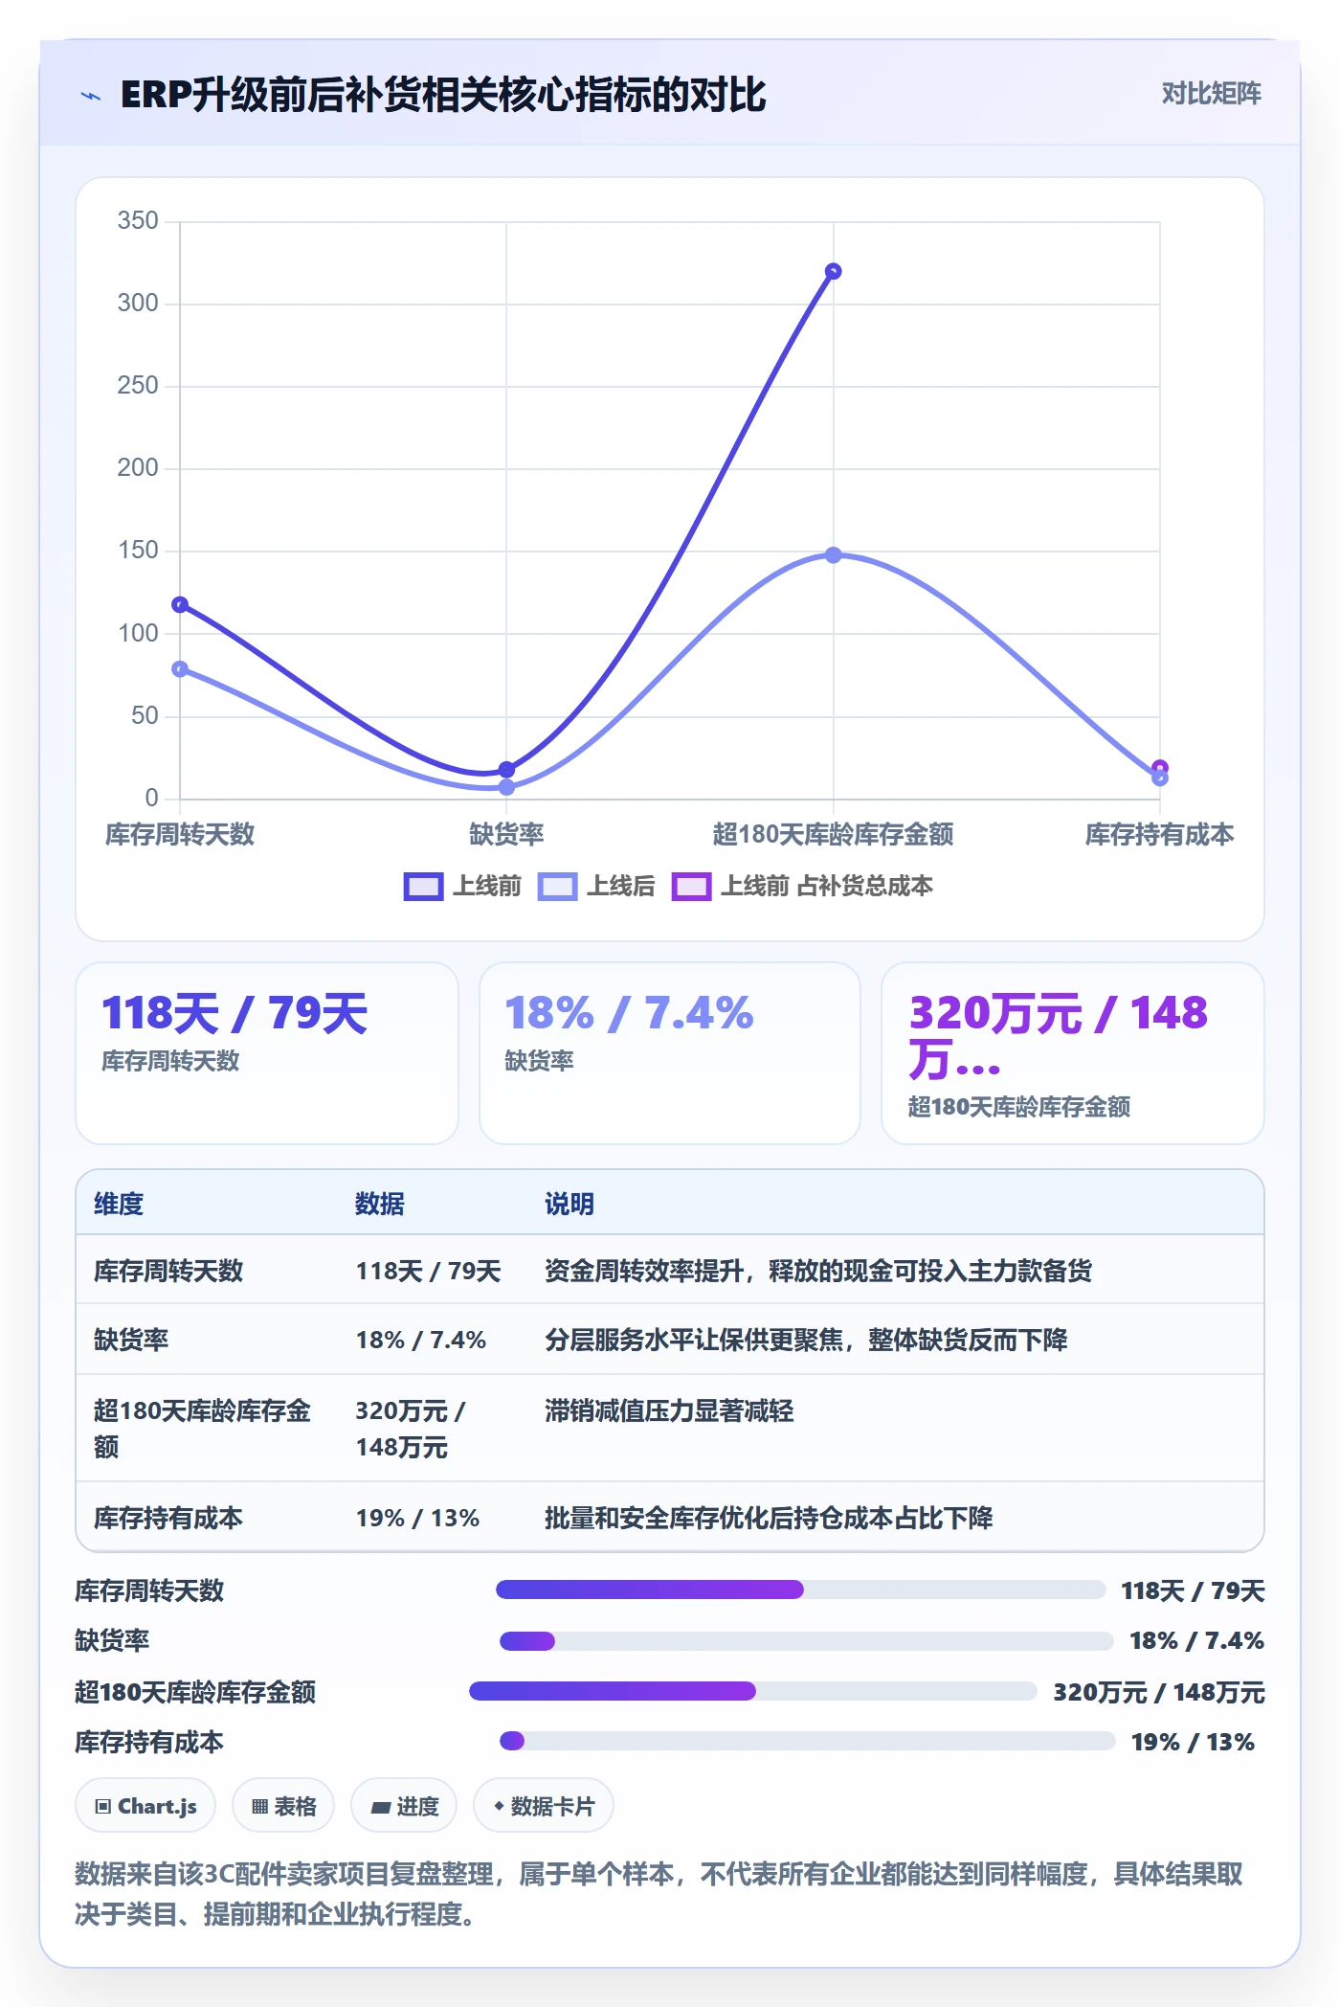Click the 上线前 data point at value 320
The height and width of the screenshot is (2007, 1340).
pos(834,272)
